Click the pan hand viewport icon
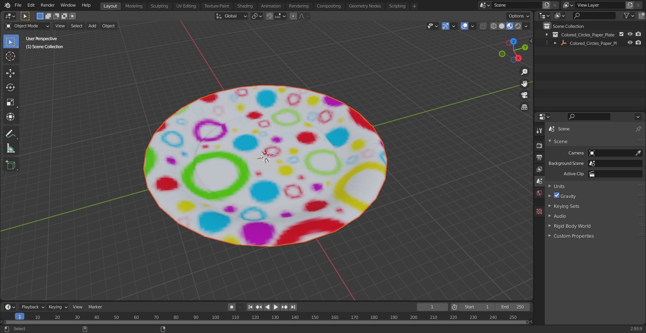This screenshot has width=646, height=333. point(524,84)
